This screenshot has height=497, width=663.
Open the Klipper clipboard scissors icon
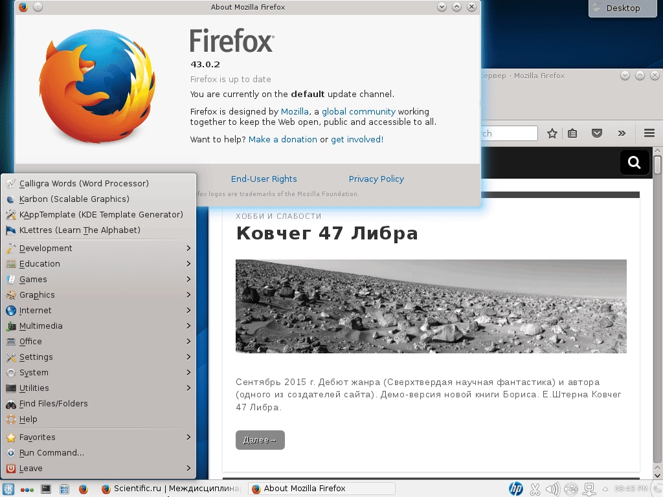click(535, 489)
